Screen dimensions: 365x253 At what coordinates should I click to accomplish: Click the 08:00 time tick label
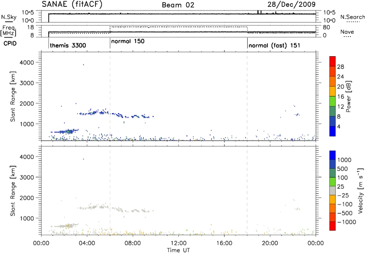133,243
